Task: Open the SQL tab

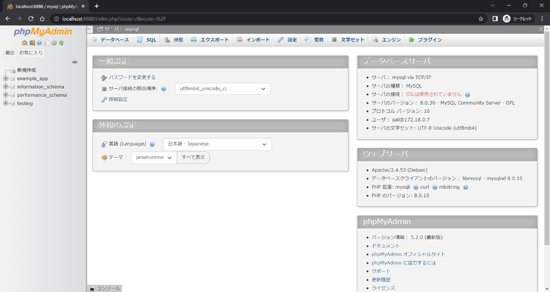Action: pyautogui.click(x=146, y=40)
